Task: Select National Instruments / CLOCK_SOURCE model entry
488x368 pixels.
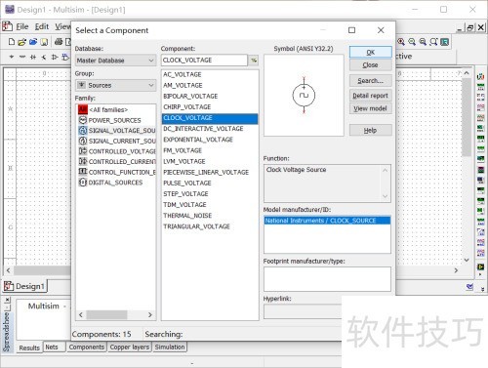Action: 327,221
